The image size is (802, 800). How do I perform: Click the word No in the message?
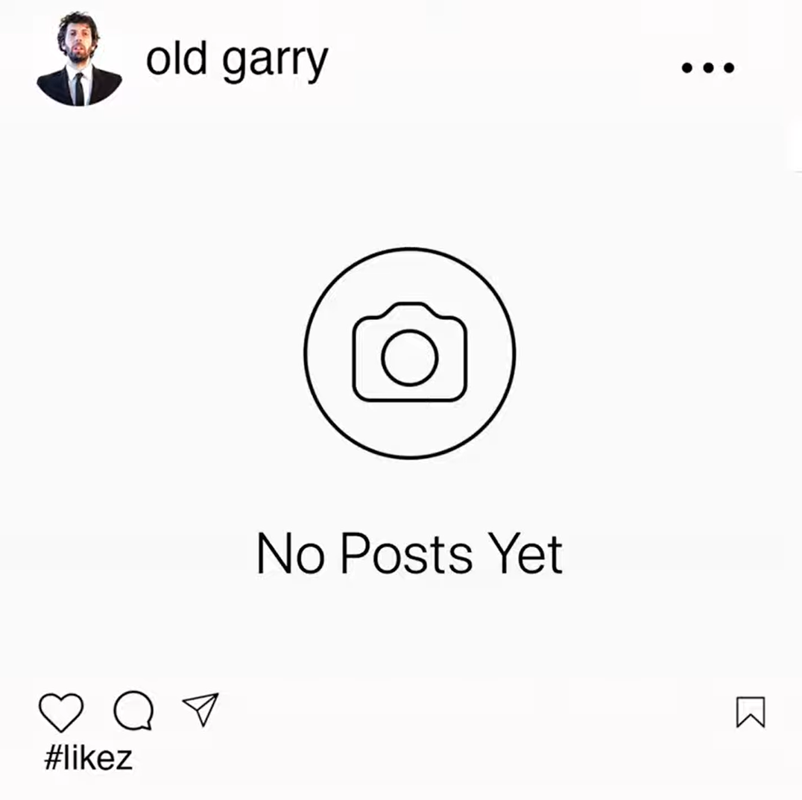[291, 553]
